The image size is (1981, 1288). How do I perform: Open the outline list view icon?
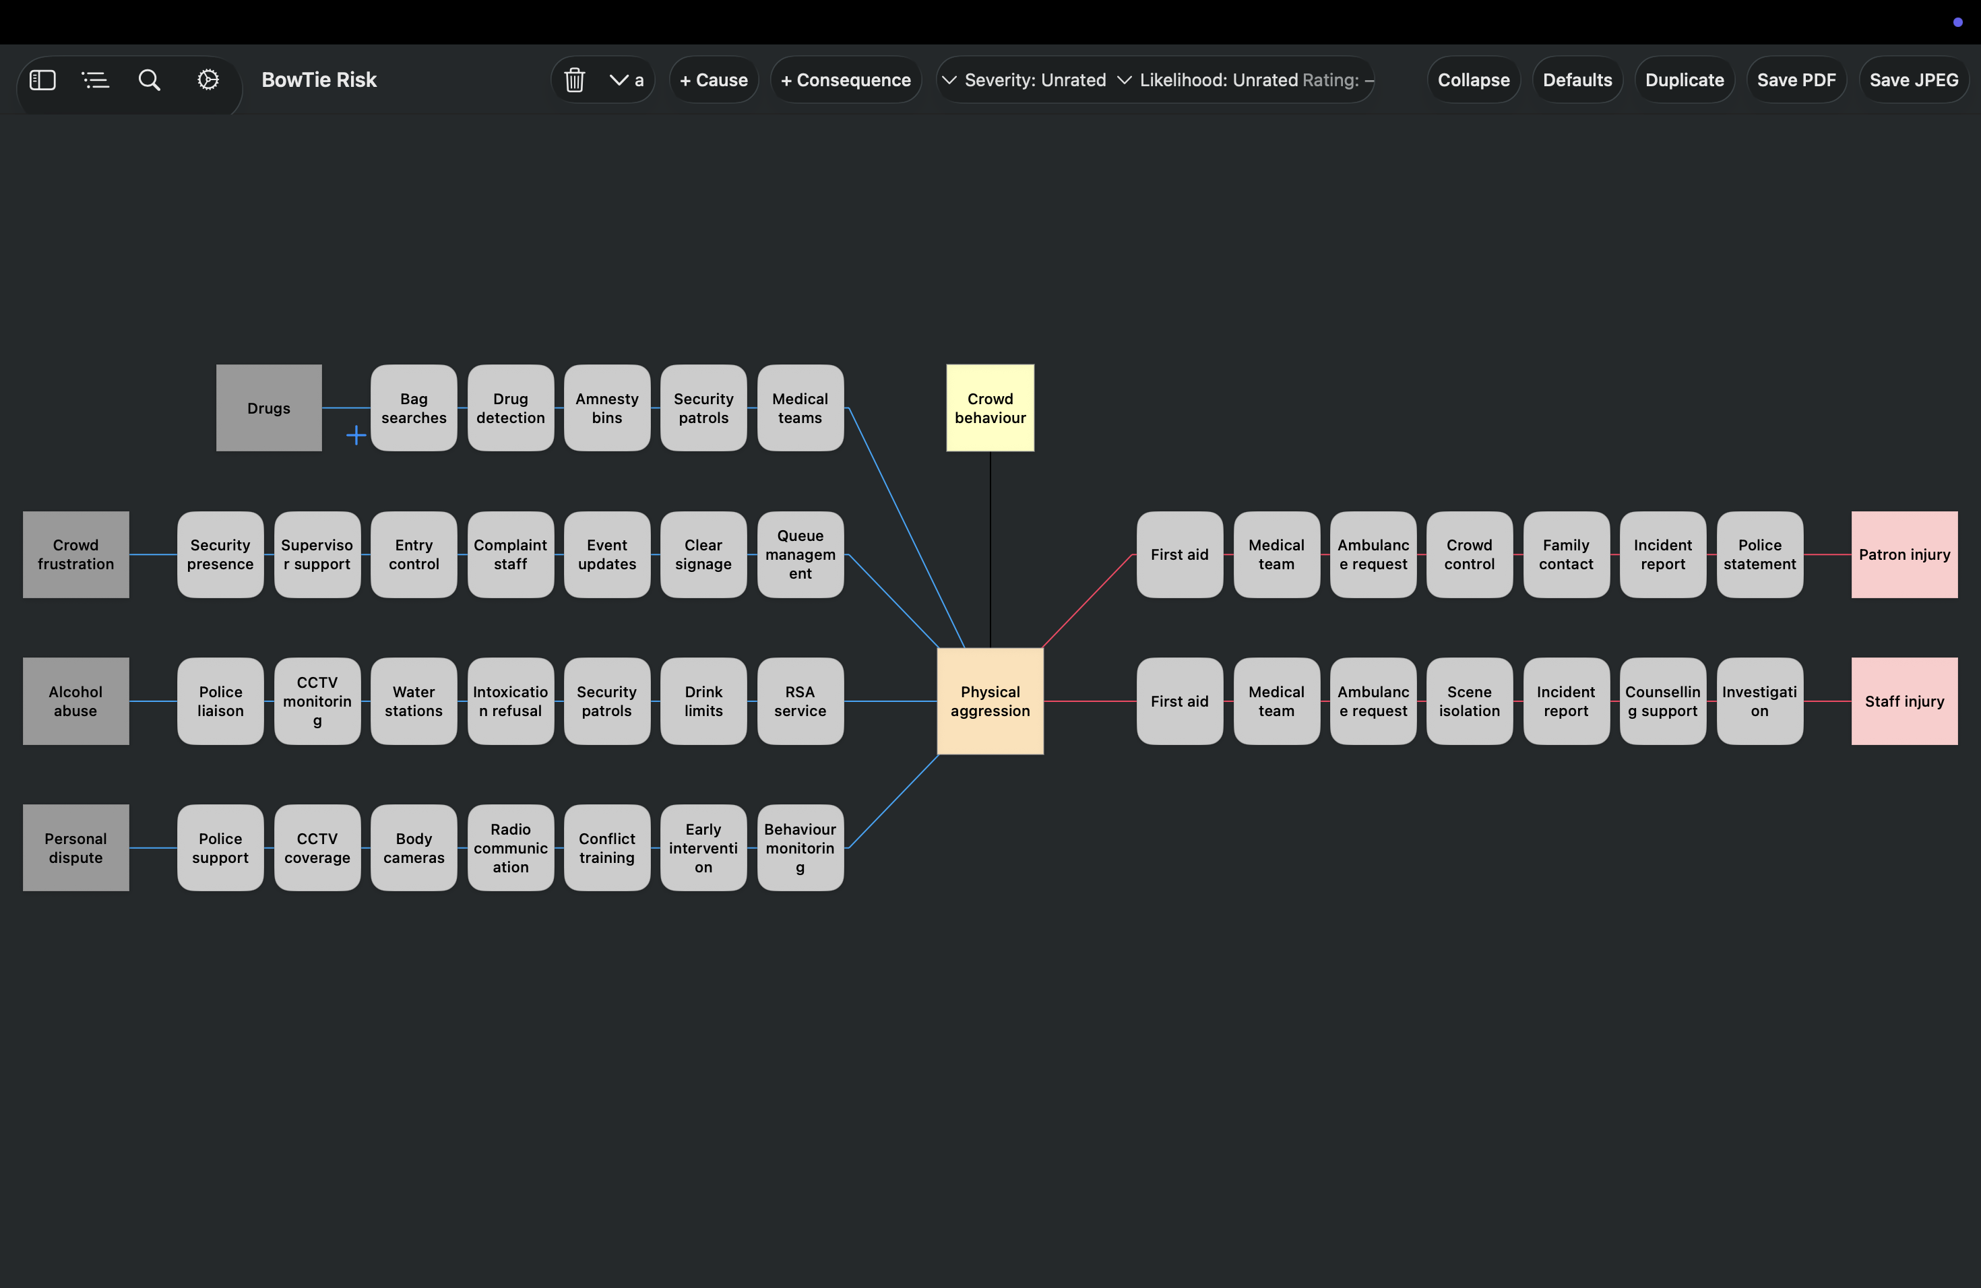(96, 80)
